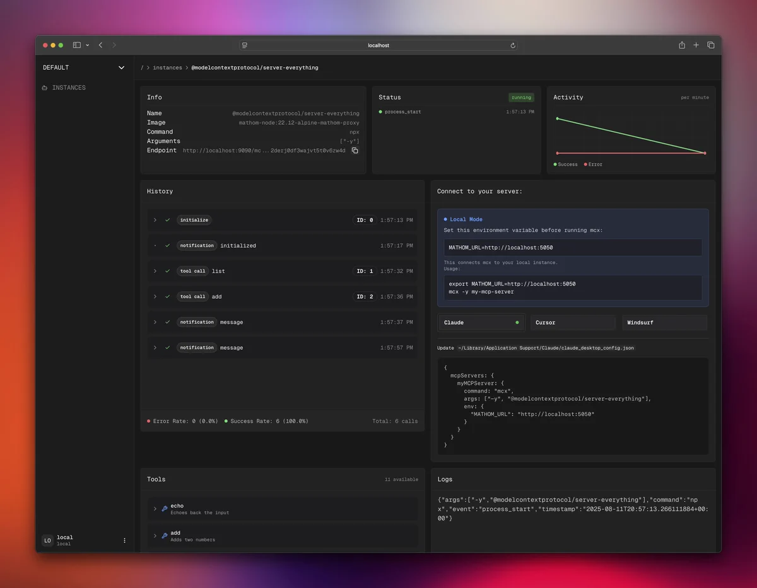Go to the instances breadcrumb

[x=167, y=67]
